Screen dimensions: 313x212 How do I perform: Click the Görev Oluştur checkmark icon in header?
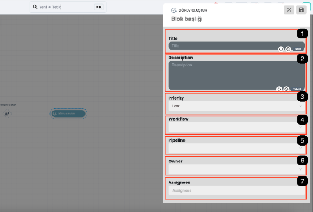[x=174, y=10]
